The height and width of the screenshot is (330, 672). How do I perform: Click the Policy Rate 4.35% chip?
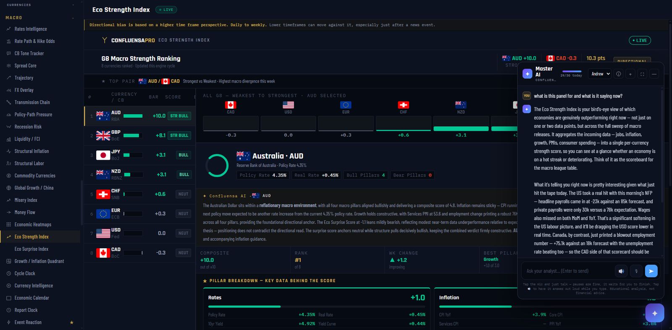point(263,175)
